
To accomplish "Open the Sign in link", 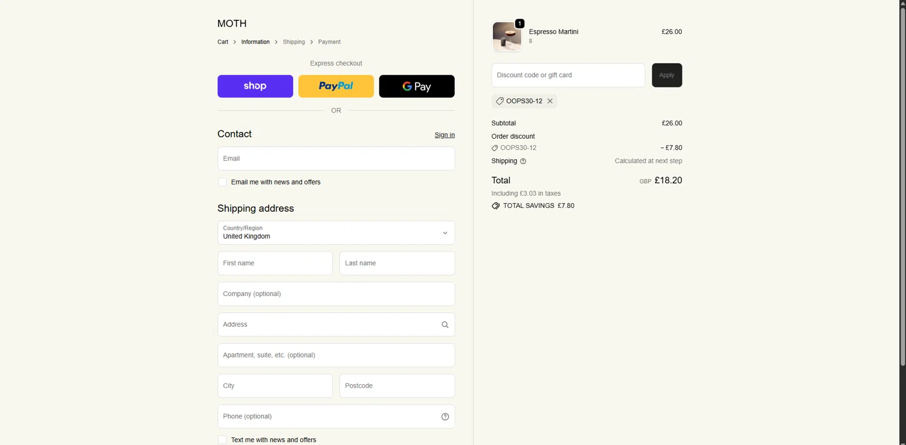I will tap(445, 135).
